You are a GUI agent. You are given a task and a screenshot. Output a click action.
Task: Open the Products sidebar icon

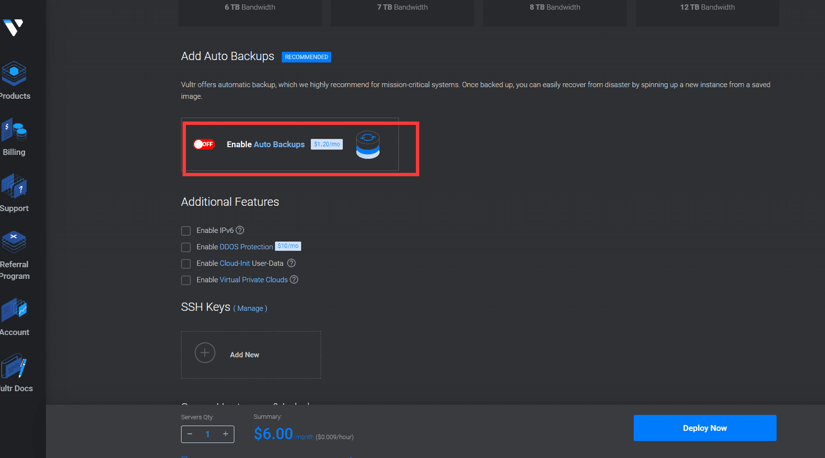(x=14, y=74)
